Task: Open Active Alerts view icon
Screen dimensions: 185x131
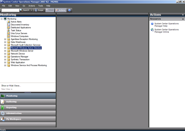Action: (x=8, y=22)
